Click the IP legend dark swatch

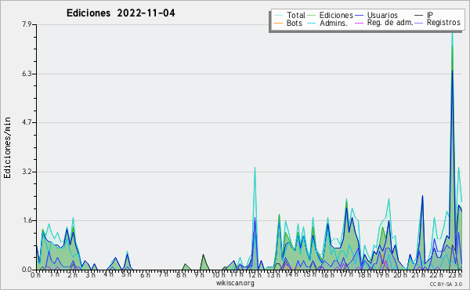[x=419, y=16]
